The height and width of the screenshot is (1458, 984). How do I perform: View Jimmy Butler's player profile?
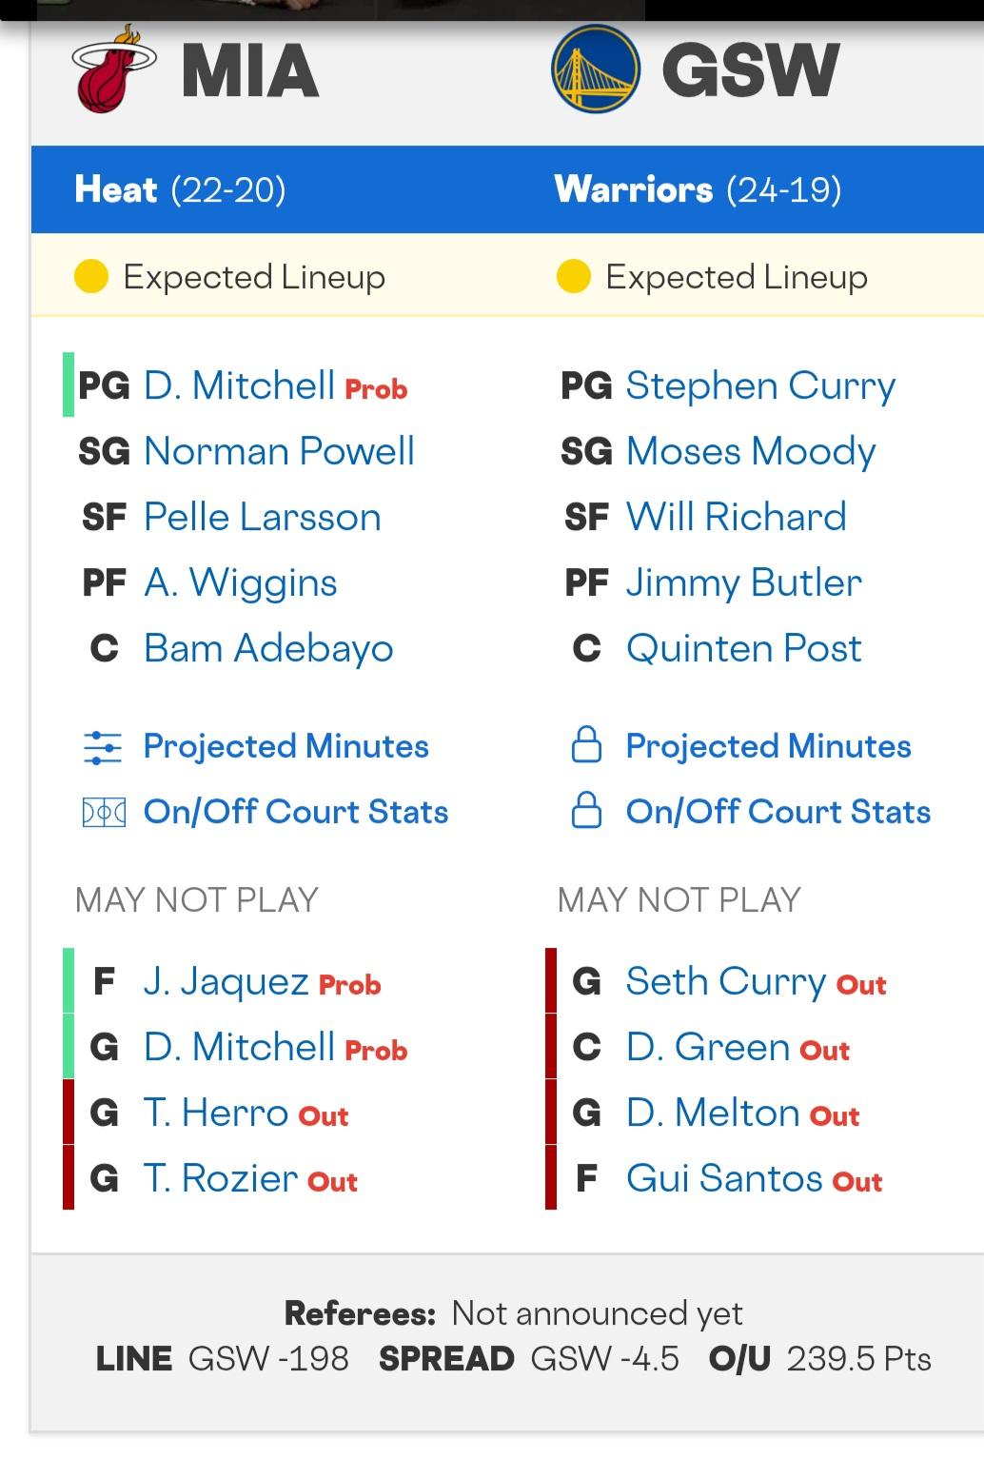coord(743,583)
